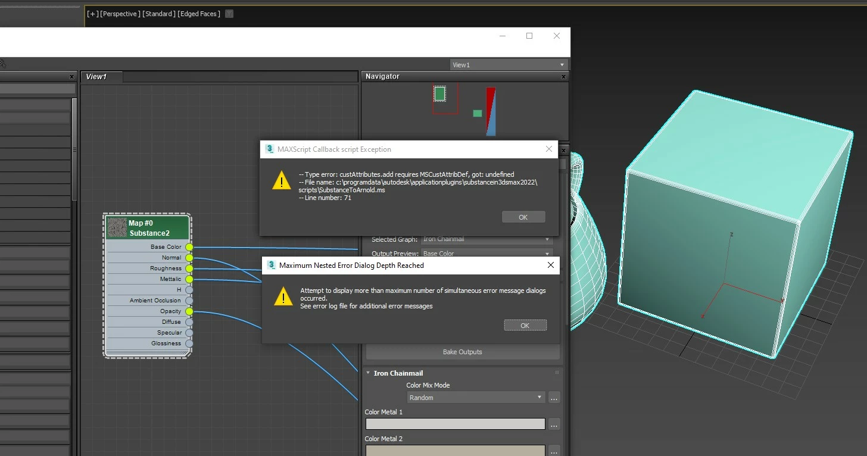Click the Line number: 71 text

325,198
